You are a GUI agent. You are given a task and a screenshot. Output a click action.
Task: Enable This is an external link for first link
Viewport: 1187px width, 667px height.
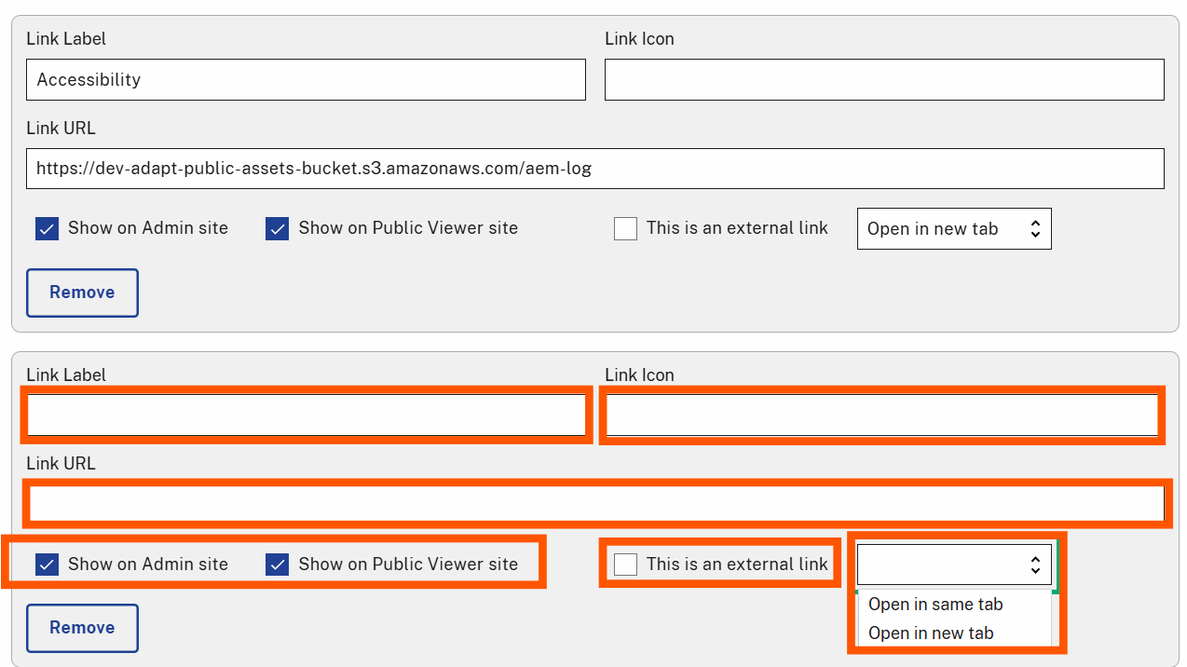point(625,228)
